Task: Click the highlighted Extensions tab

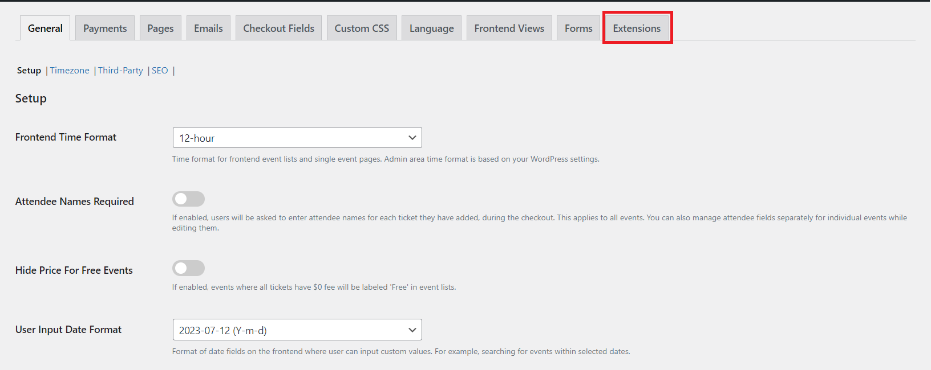Action: [637, 28]
